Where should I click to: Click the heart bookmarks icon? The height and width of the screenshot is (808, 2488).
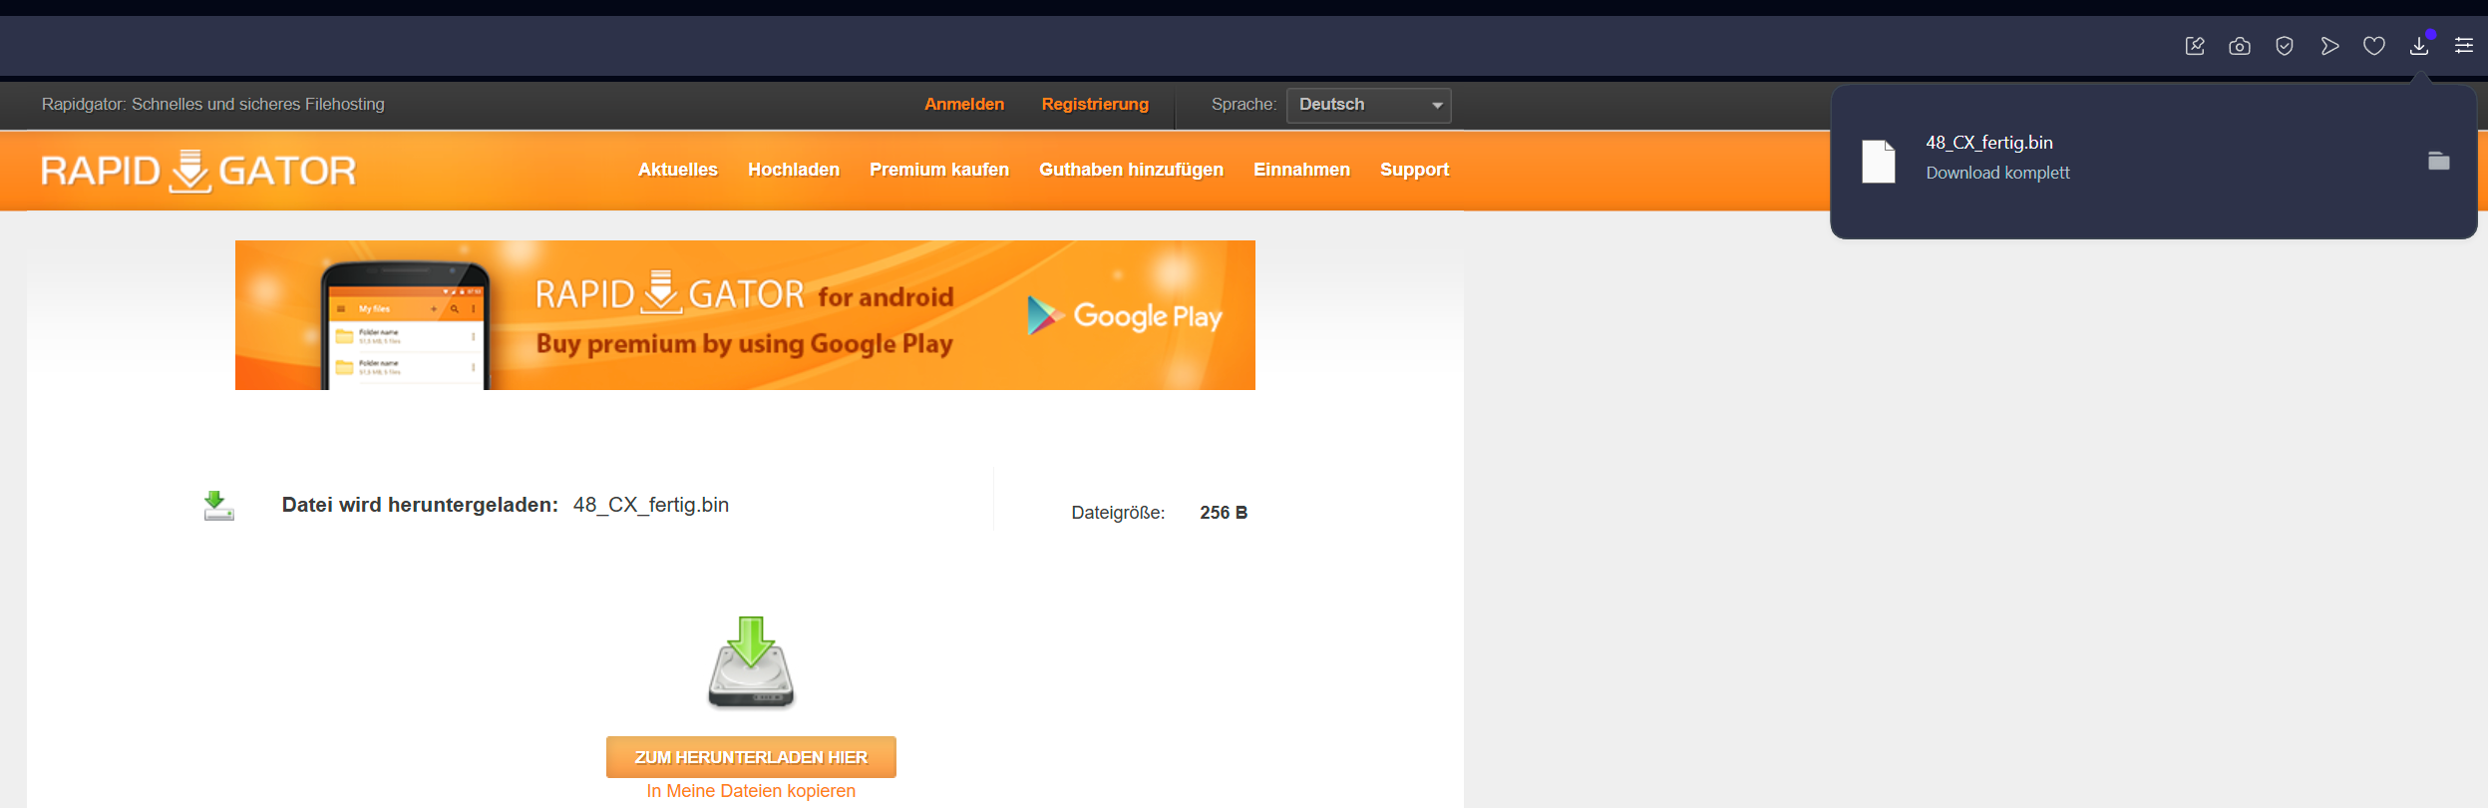[2374, 46]
